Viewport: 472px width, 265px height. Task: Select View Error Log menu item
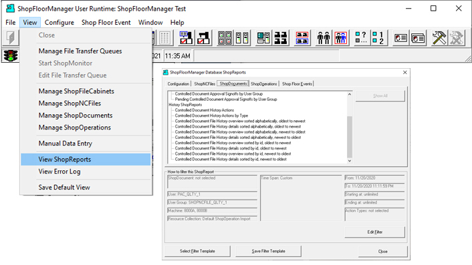pos(86,172)
